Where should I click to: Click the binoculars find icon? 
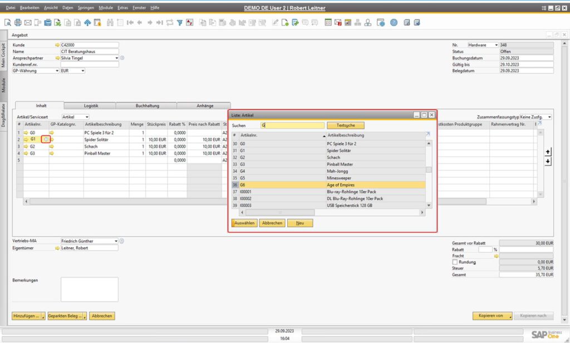tap(110, 23)
